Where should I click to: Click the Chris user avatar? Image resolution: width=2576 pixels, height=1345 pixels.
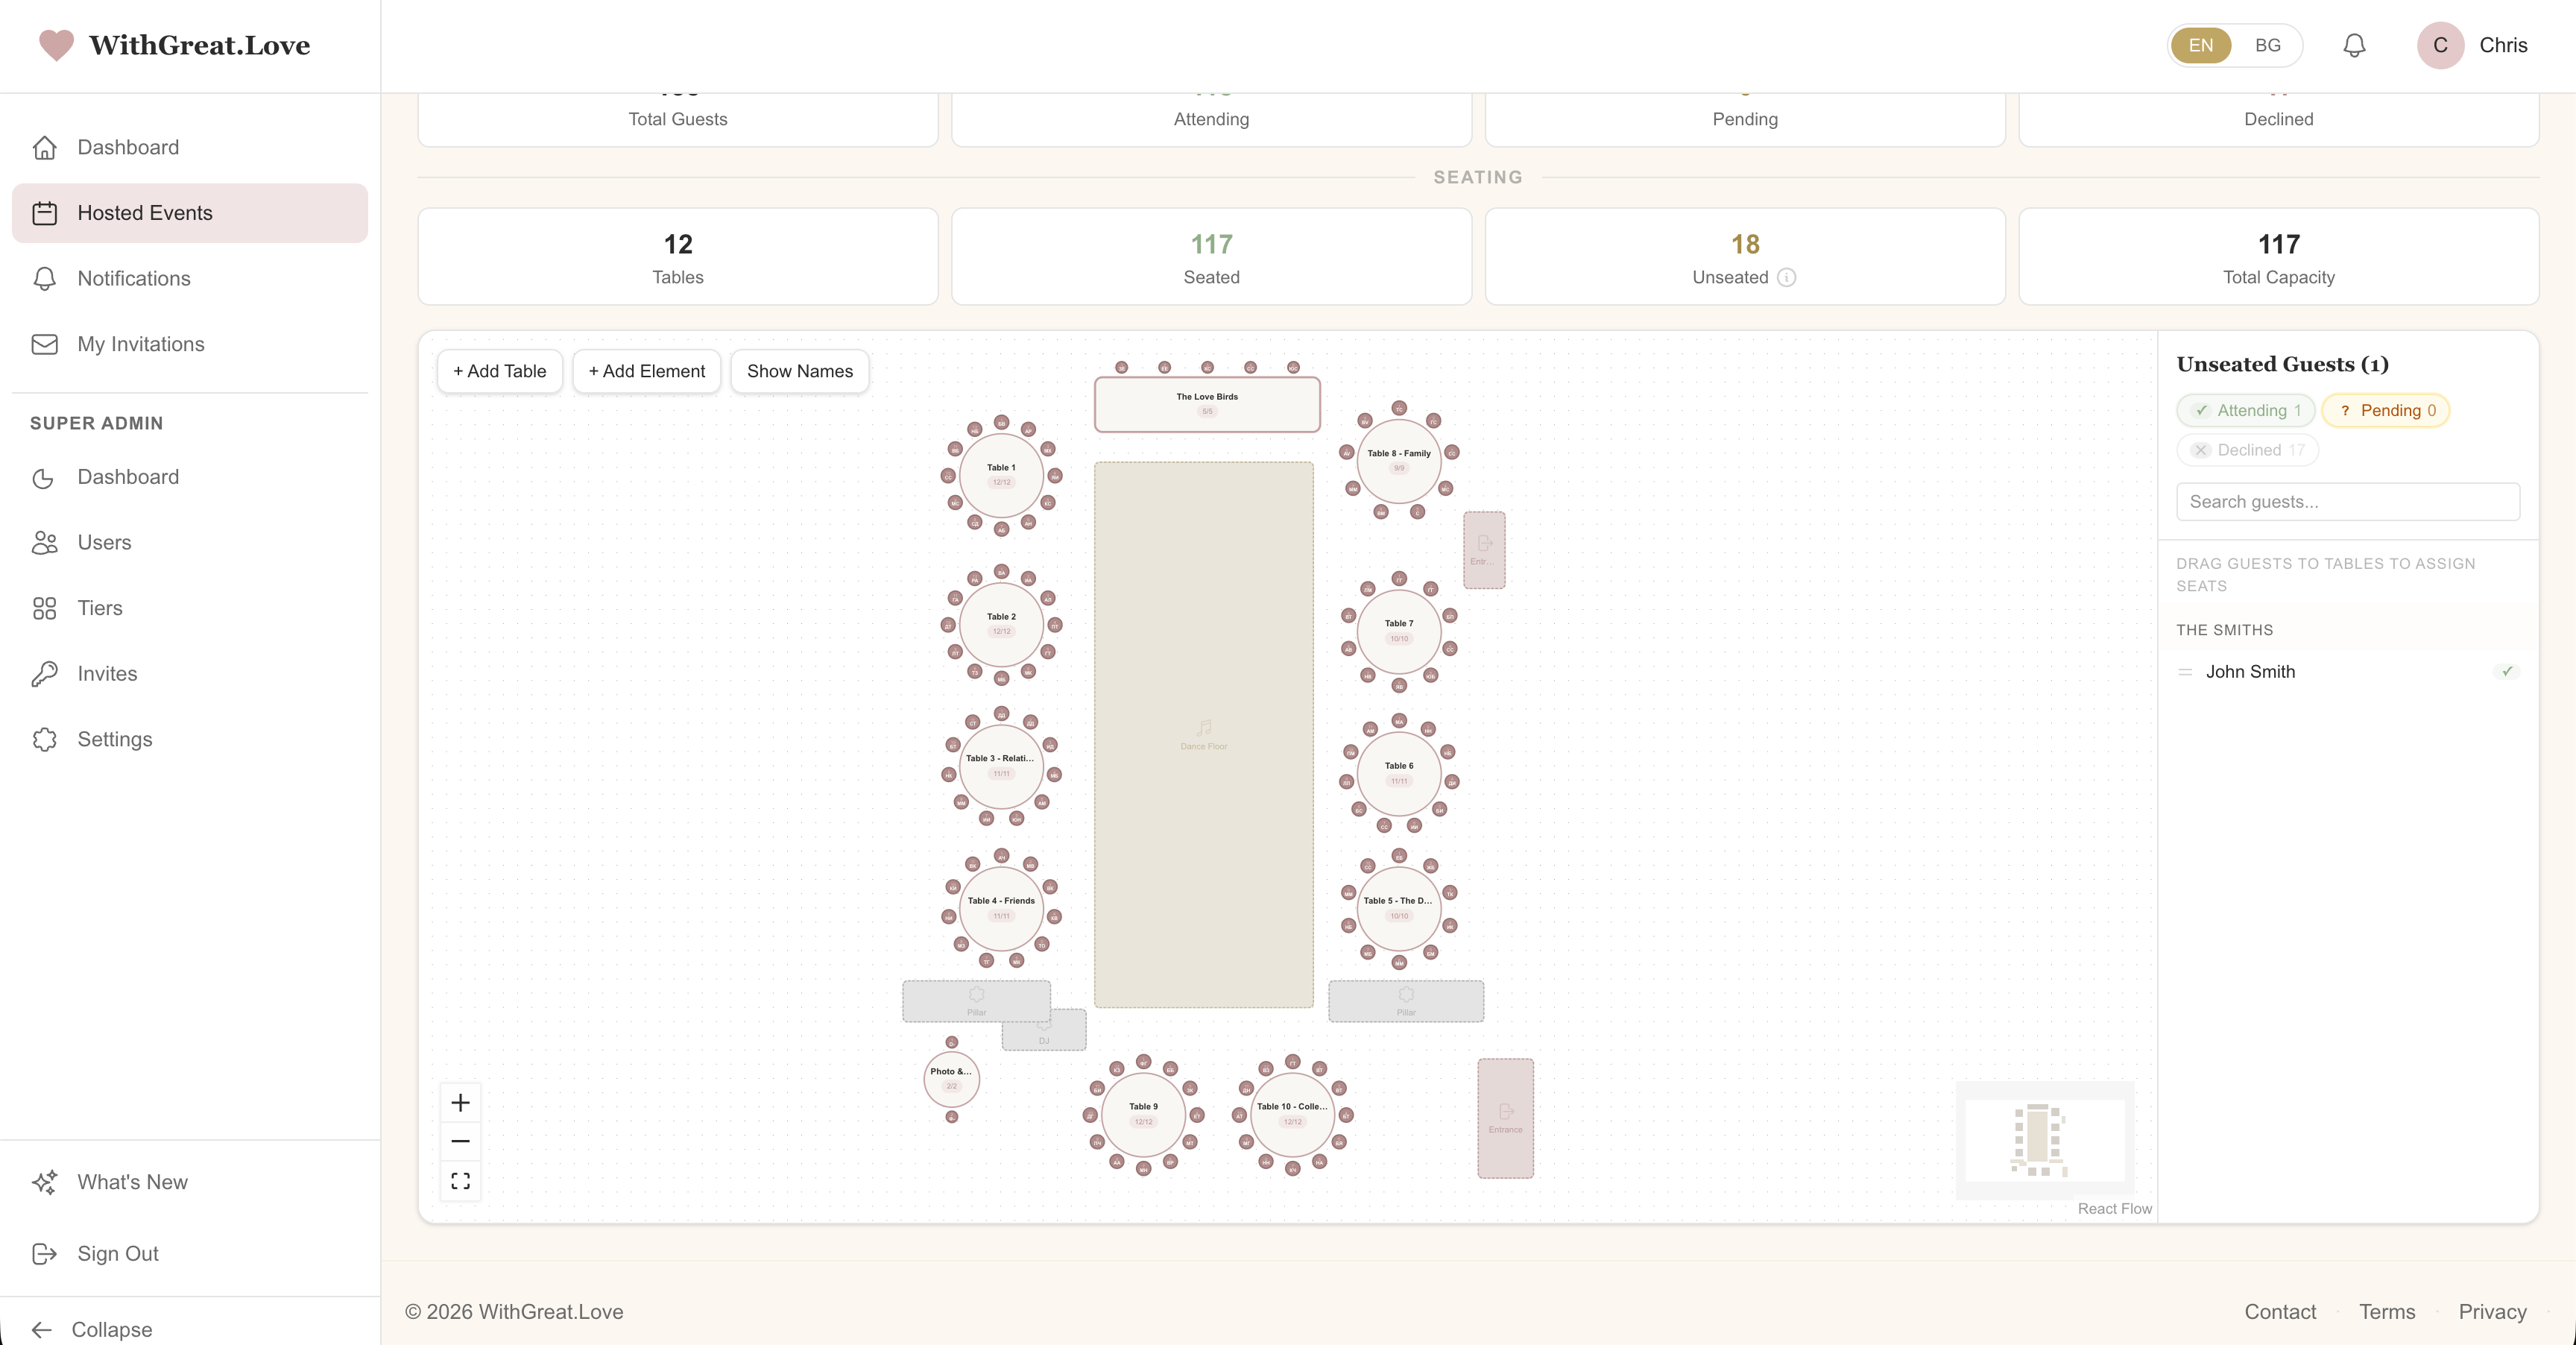click(x=2440, y=45)
